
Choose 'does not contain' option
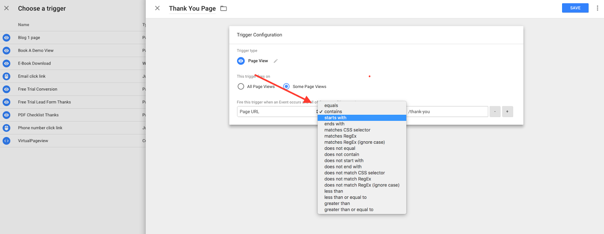pos(362,154)
